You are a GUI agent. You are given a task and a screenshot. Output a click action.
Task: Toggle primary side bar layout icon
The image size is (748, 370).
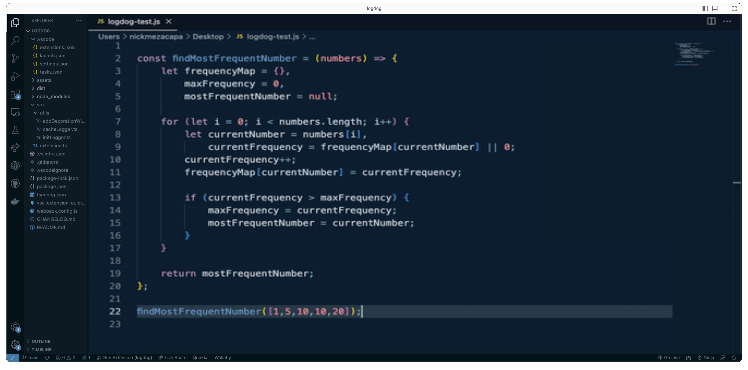pos(705,9)
